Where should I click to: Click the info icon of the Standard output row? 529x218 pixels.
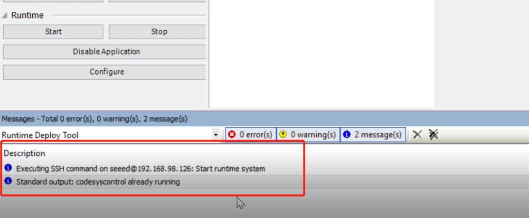[9, 181]
